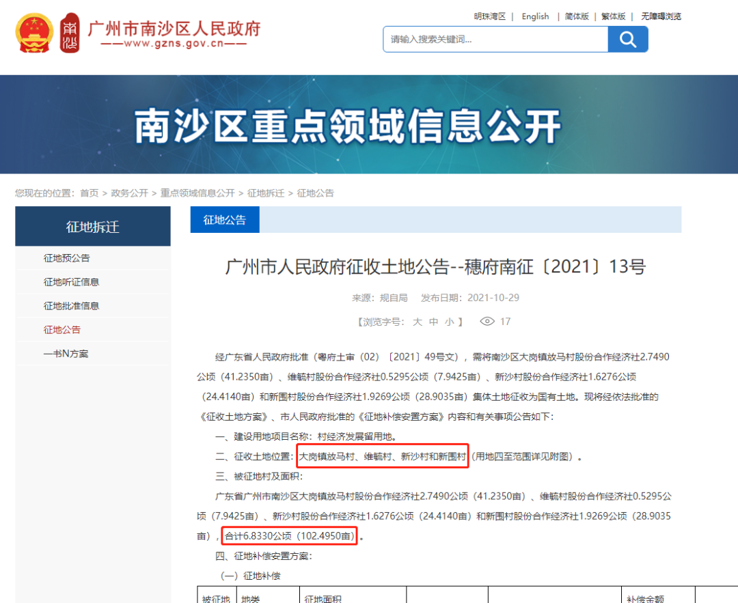Click the line 一、建设用地项目名称
The width and height of the screenshot is (738, 603).
point(306,436)
